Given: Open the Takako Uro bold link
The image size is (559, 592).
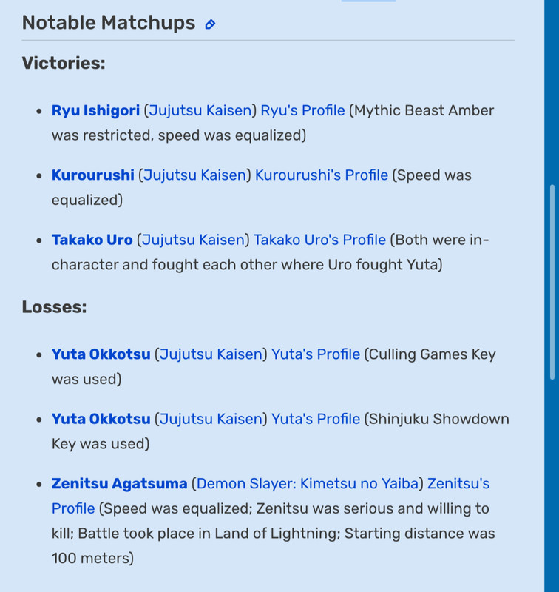Looking at the screenshot, I should click(x=92, y=240).
